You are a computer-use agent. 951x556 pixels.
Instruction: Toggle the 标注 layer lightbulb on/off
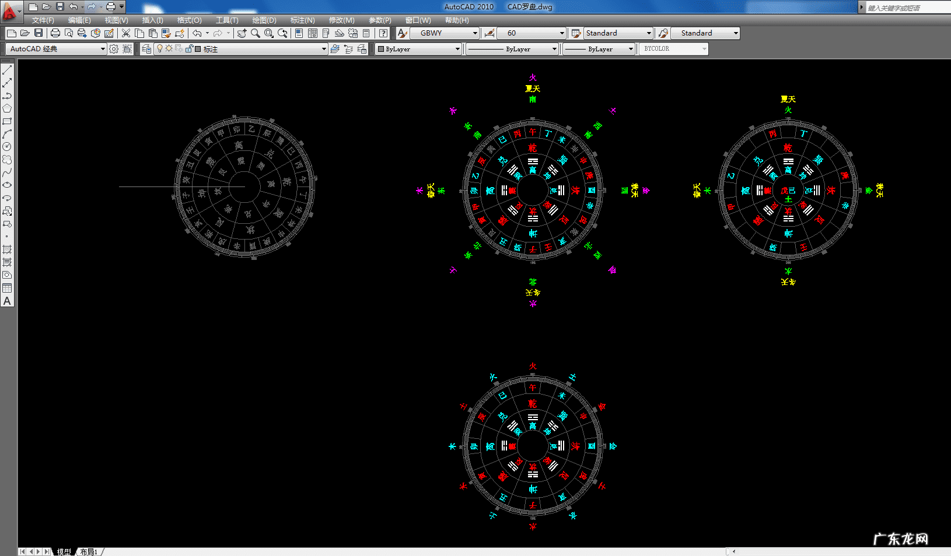[x=159, y=49]
